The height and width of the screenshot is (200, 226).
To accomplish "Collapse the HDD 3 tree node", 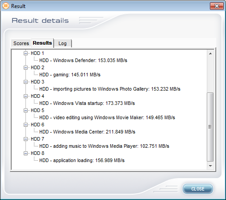I will [25, 82].
